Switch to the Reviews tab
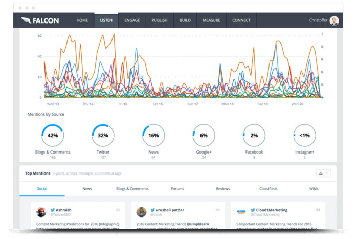Image resolution: width=358 pixels, height=239 pixels. [222, 189]
